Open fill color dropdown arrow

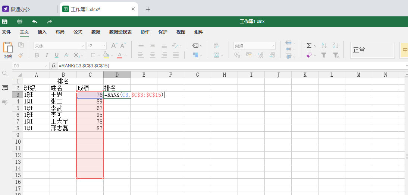(112, 55)
